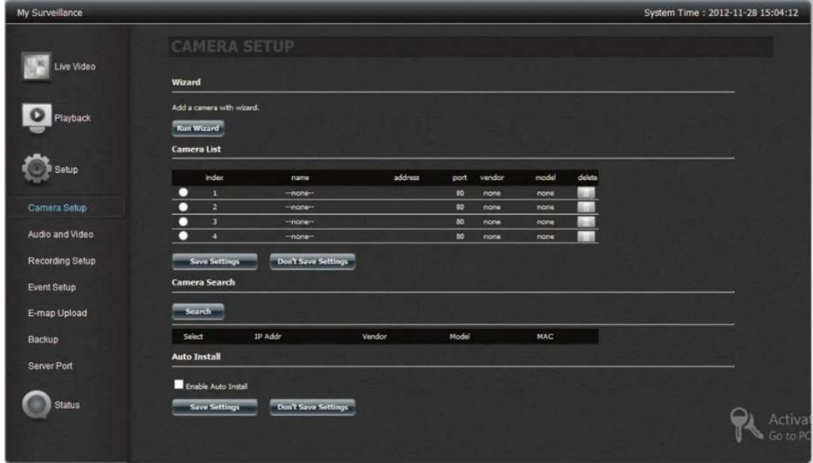Open Backup page in sidebar
Screen dimensions: 813x463
click(43, 340)
